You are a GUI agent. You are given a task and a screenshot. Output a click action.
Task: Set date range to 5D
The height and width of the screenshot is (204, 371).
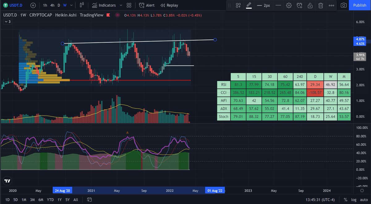(x=15, y=200)
